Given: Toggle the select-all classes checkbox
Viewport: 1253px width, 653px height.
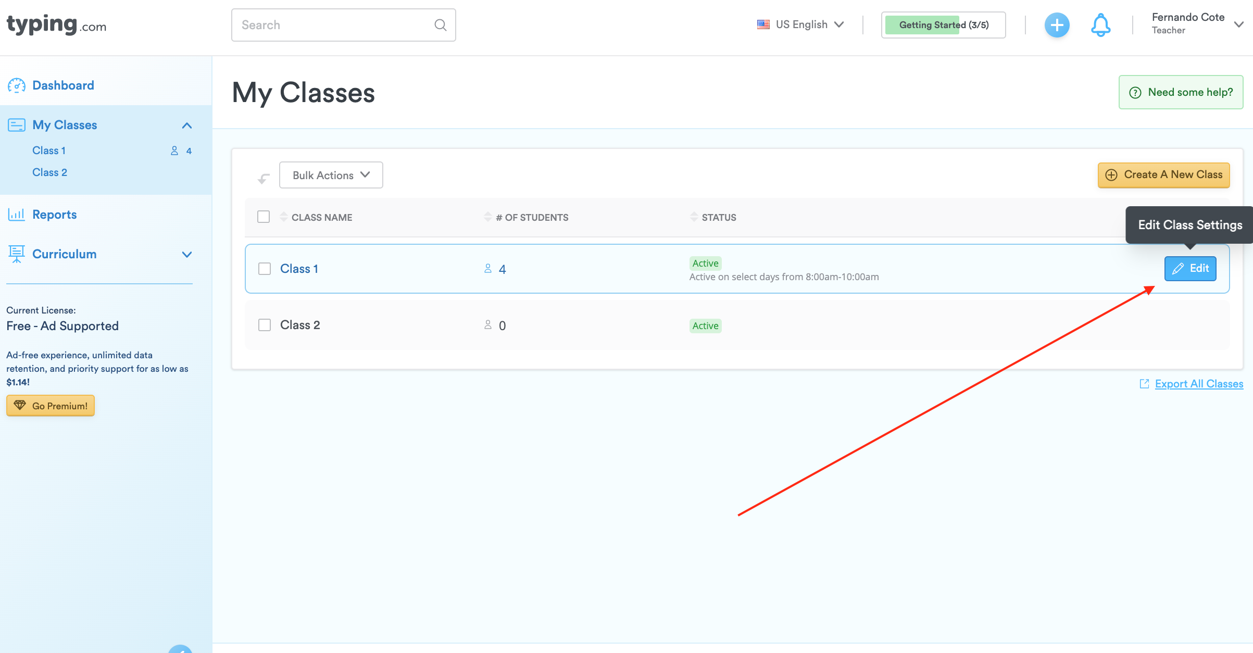Looking at the screenshot, I should click(264, 217).
